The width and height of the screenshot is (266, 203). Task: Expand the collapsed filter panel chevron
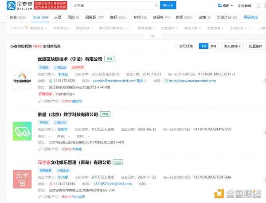[x=153, y=36]
